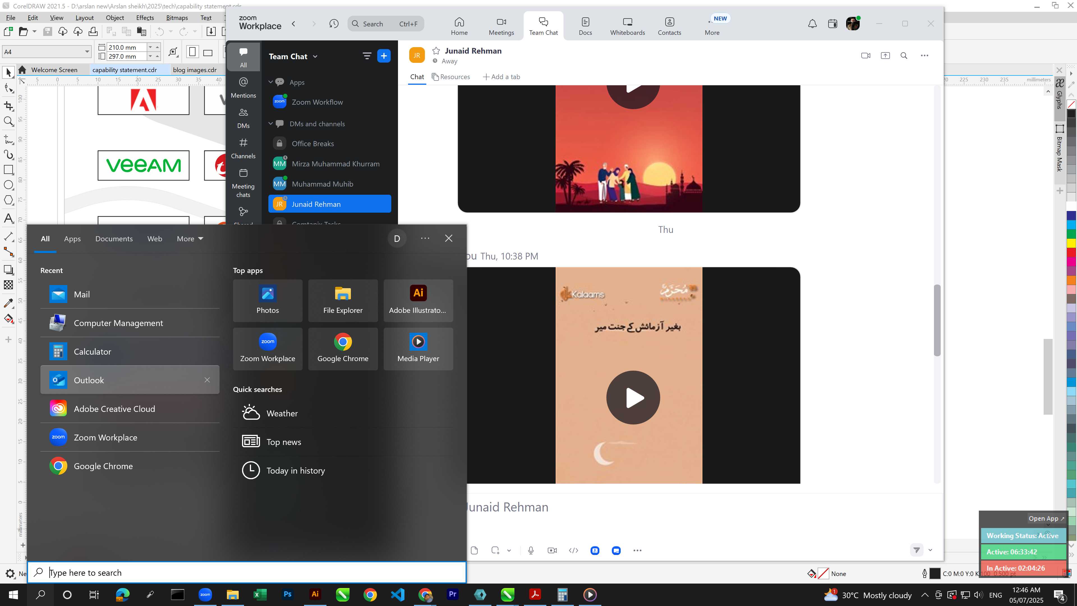Open Visual Studio Code from taskbar

(398, 594)
